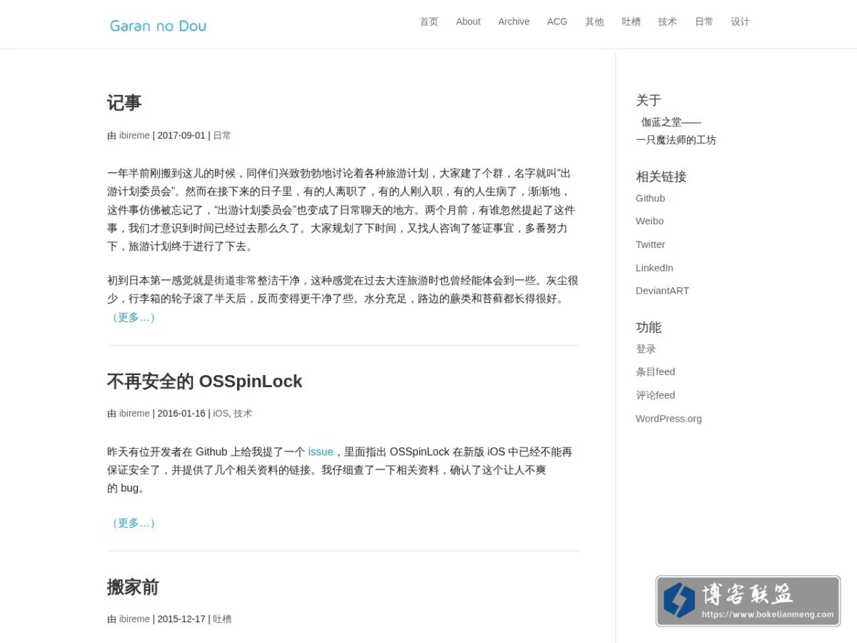Image resolution: width=857 pixels, height=643 pixels.
Task: Select the 吐槽 navigation item
Action: (631, 21)
